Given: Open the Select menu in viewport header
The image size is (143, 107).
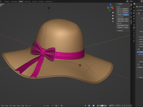Looking at the screenshot, I should pyautogui.click(x=7, y=106).
